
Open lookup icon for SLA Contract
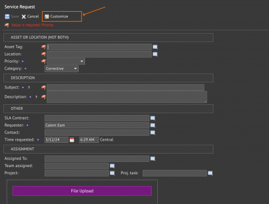(x=153, y=118)
